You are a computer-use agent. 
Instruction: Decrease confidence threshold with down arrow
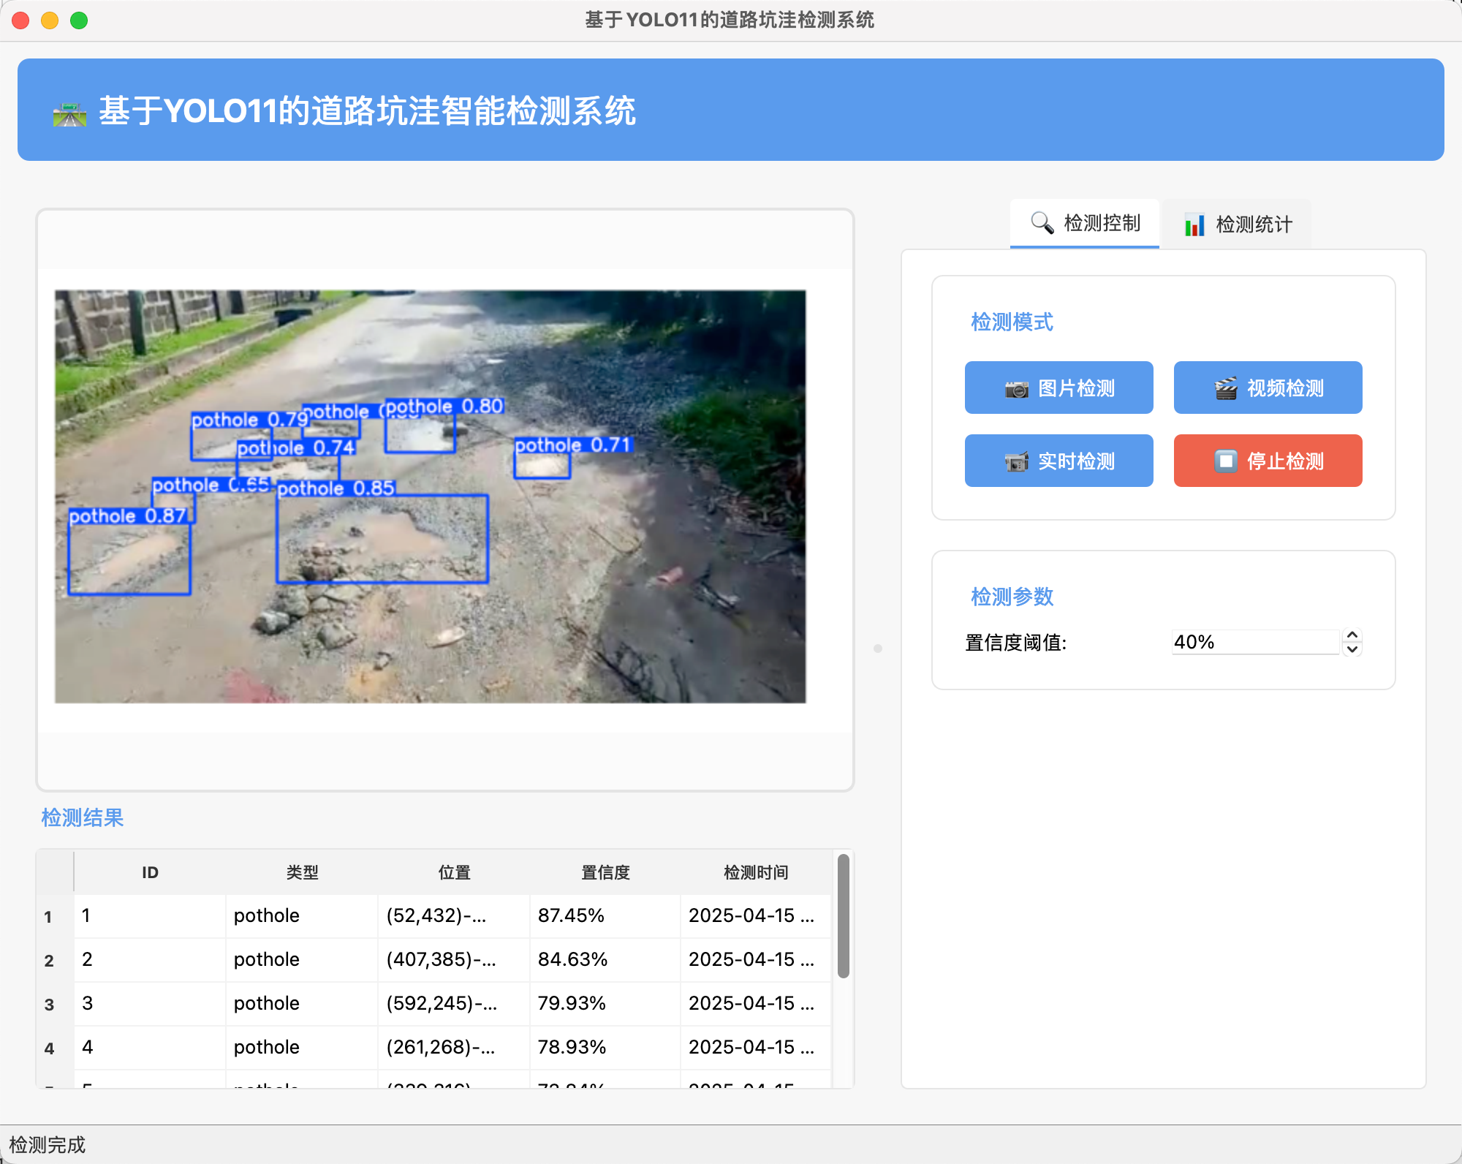(x=1352, y=649)
